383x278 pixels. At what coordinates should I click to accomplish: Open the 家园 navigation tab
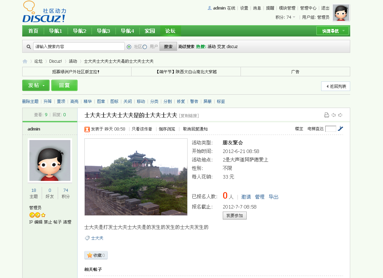[x=150, y=31]
